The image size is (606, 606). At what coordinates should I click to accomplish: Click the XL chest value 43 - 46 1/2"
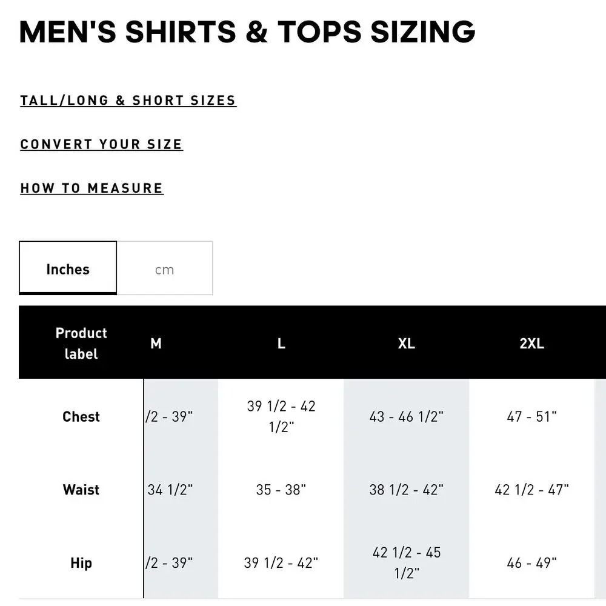[407, 417]
